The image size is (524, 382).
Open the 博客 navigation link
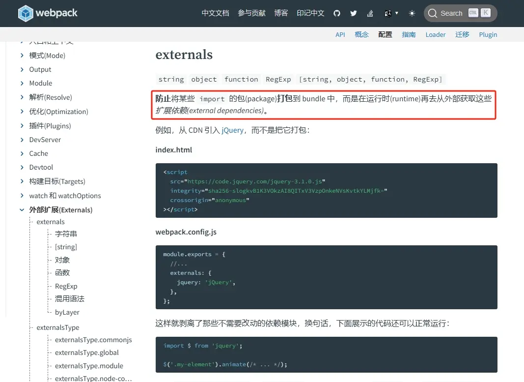click(x=281, y=13)
